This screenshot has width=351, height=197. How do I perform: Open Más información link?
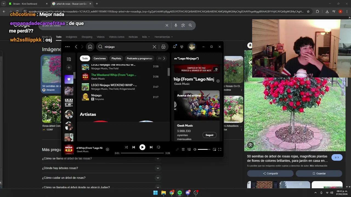(318, 166)
